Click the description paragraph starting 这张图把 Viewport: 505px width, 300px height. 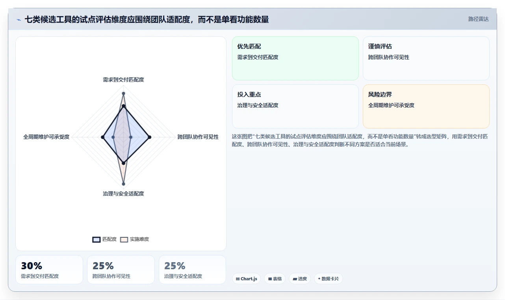coord(360,140)
